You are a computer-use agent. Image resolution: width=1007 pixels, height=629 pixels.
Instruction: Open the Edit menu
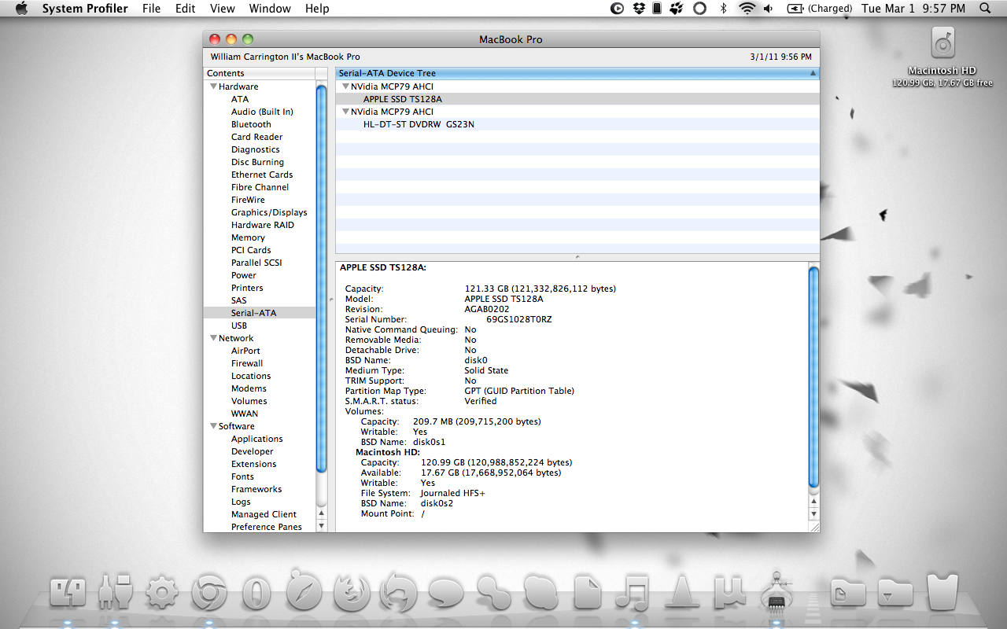click(x=186, y=9)
